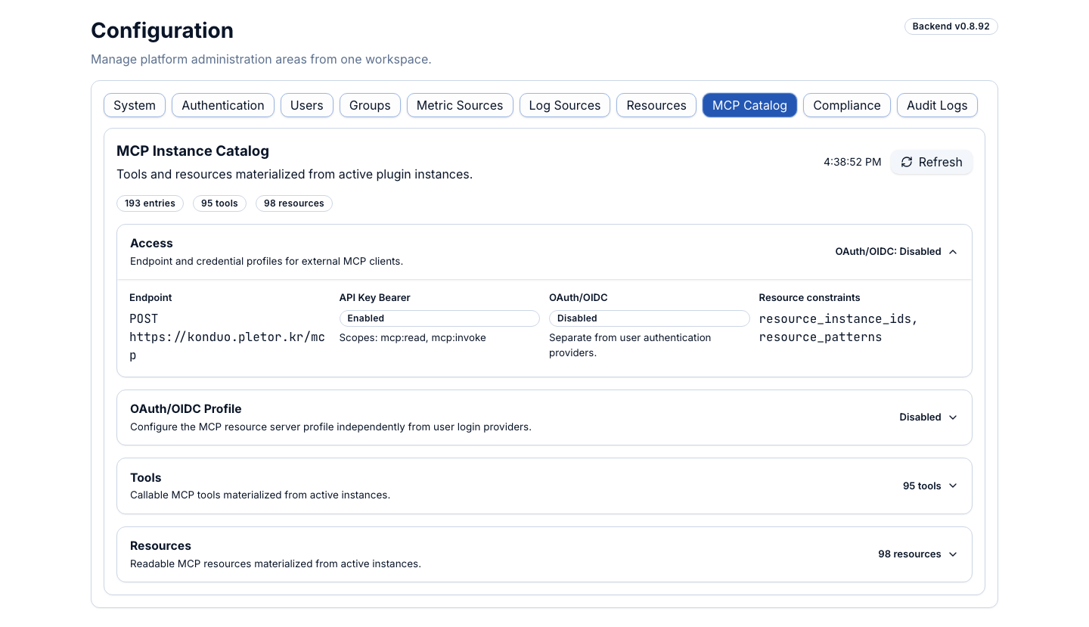The image size is (1089, 627).
Task: Open the Compliance tab
Action: tap(847, 105)
